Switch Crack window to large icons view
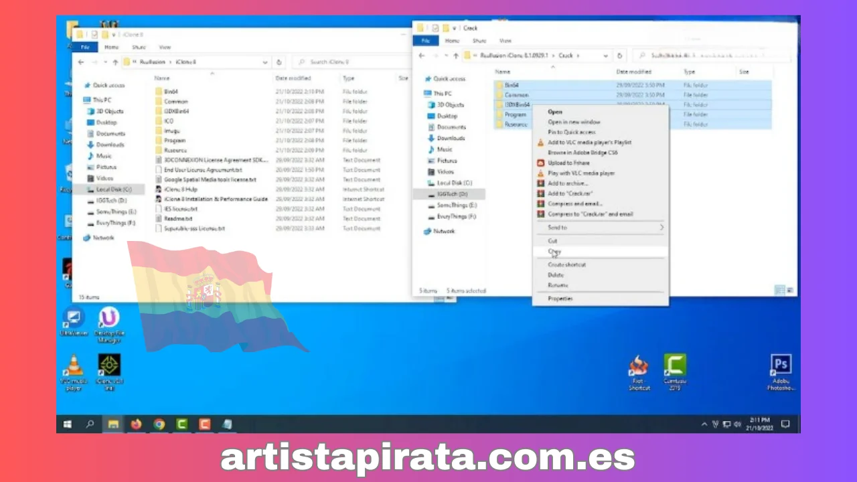The image size is (857, 482). click(791, 290)
